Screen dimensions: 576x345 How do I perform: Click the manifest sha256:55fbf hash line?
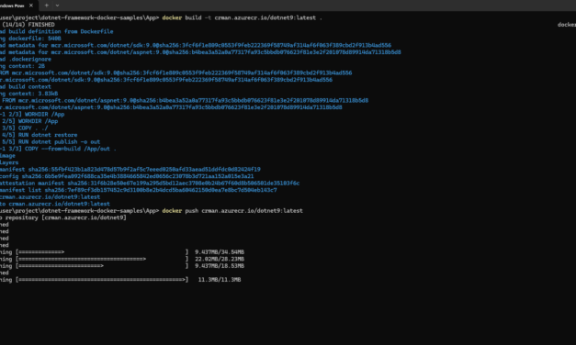[130, 169]
